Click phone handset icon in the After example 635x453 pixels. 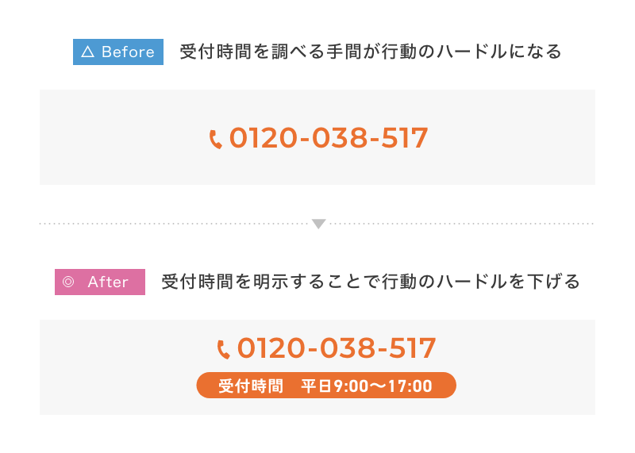224,349
